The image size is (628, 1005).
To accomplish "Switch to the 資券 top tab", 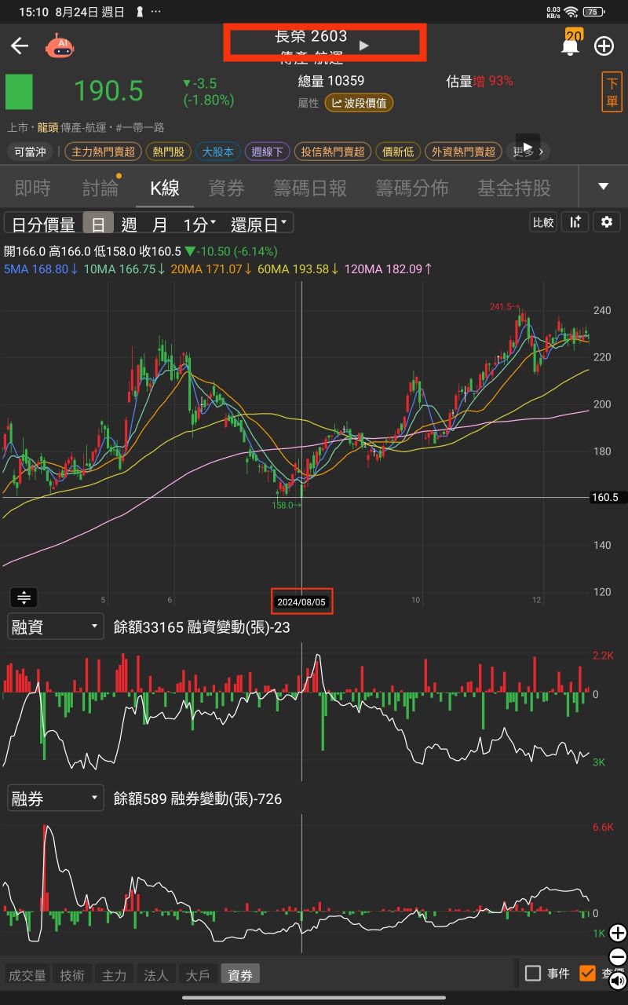I will (x=226, y=188).
